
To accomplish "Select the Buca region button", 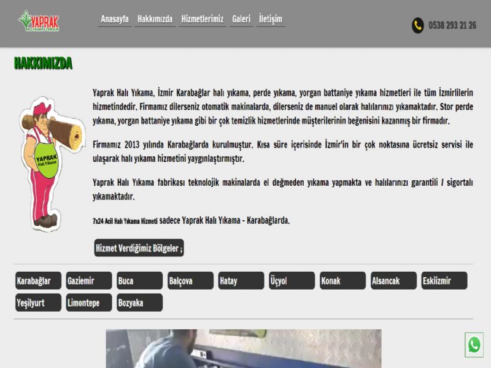I will 140,281.
